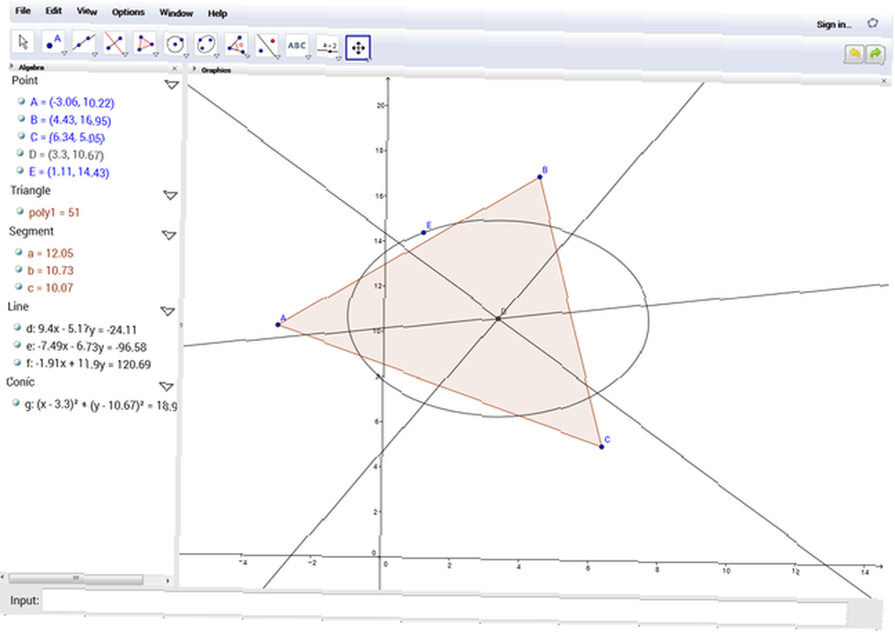Open the Window menu
Image resolution: width=895 pixels, height=632 pixels.
click(176, 13)
